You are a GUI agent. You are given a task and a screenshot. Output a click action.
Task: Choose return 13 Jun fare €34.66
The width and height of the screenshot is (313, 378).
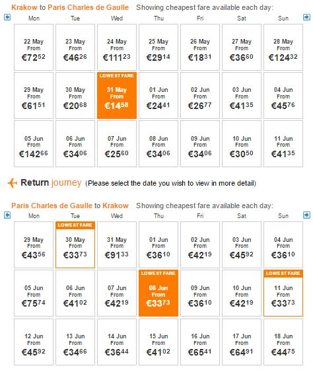[x=75, y=342]
